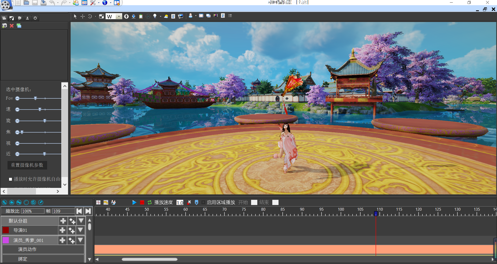The image size is (497, 264).
Task: Jump to first frame button
Action: click(79, 211)
